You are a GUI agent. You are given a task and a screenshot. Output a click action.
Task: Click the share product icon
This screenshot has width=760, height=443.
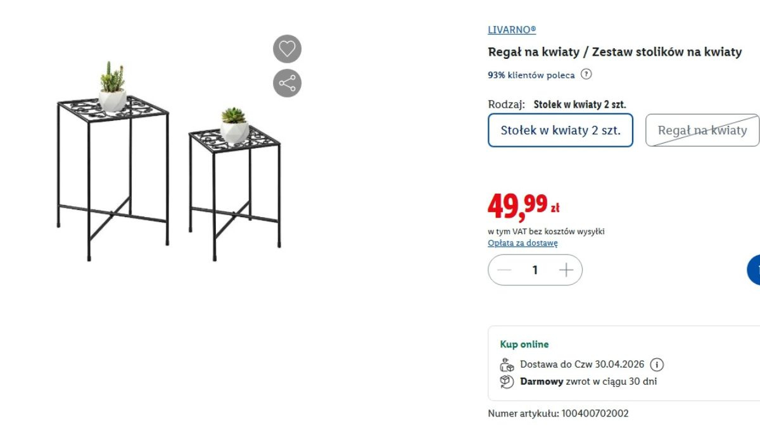pyautogui.click(x=287, y=83)
